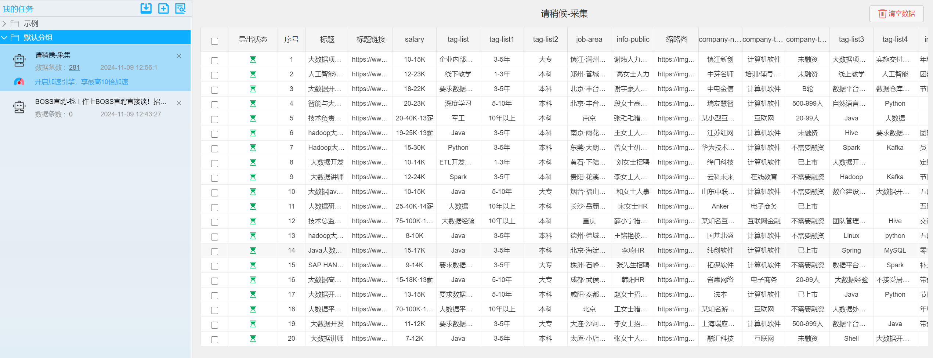Image resolution: width=933 pixels, height=358 pixels.
Task: Click the 序号 column header
Action: tap(292, 39)
